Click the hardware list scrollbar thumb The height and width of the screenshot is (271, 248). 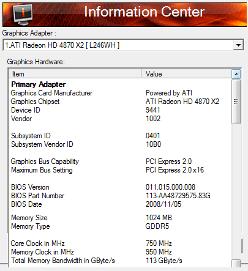(x=236, y=102)
